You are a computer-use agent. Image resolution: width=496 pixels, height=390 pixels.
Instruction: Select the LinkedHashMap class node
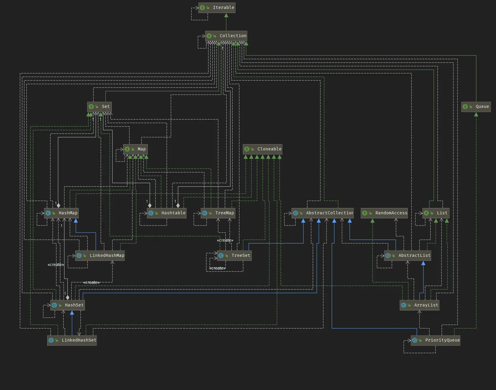[100, 256]
